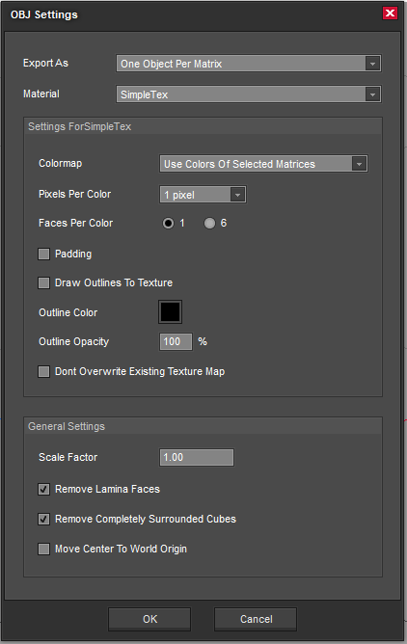Screen dimensions: 407x644
Task: Enable the Padding checkbox
Action: point(44,254)
